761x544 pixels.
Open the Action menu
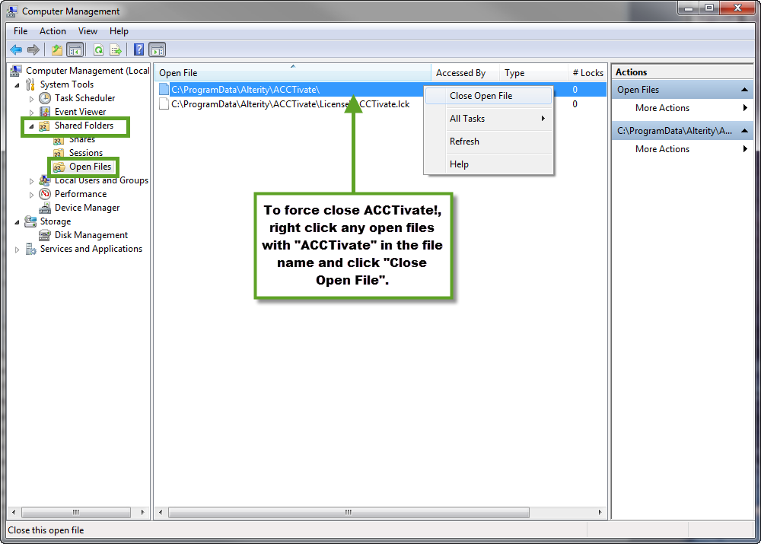53,31
